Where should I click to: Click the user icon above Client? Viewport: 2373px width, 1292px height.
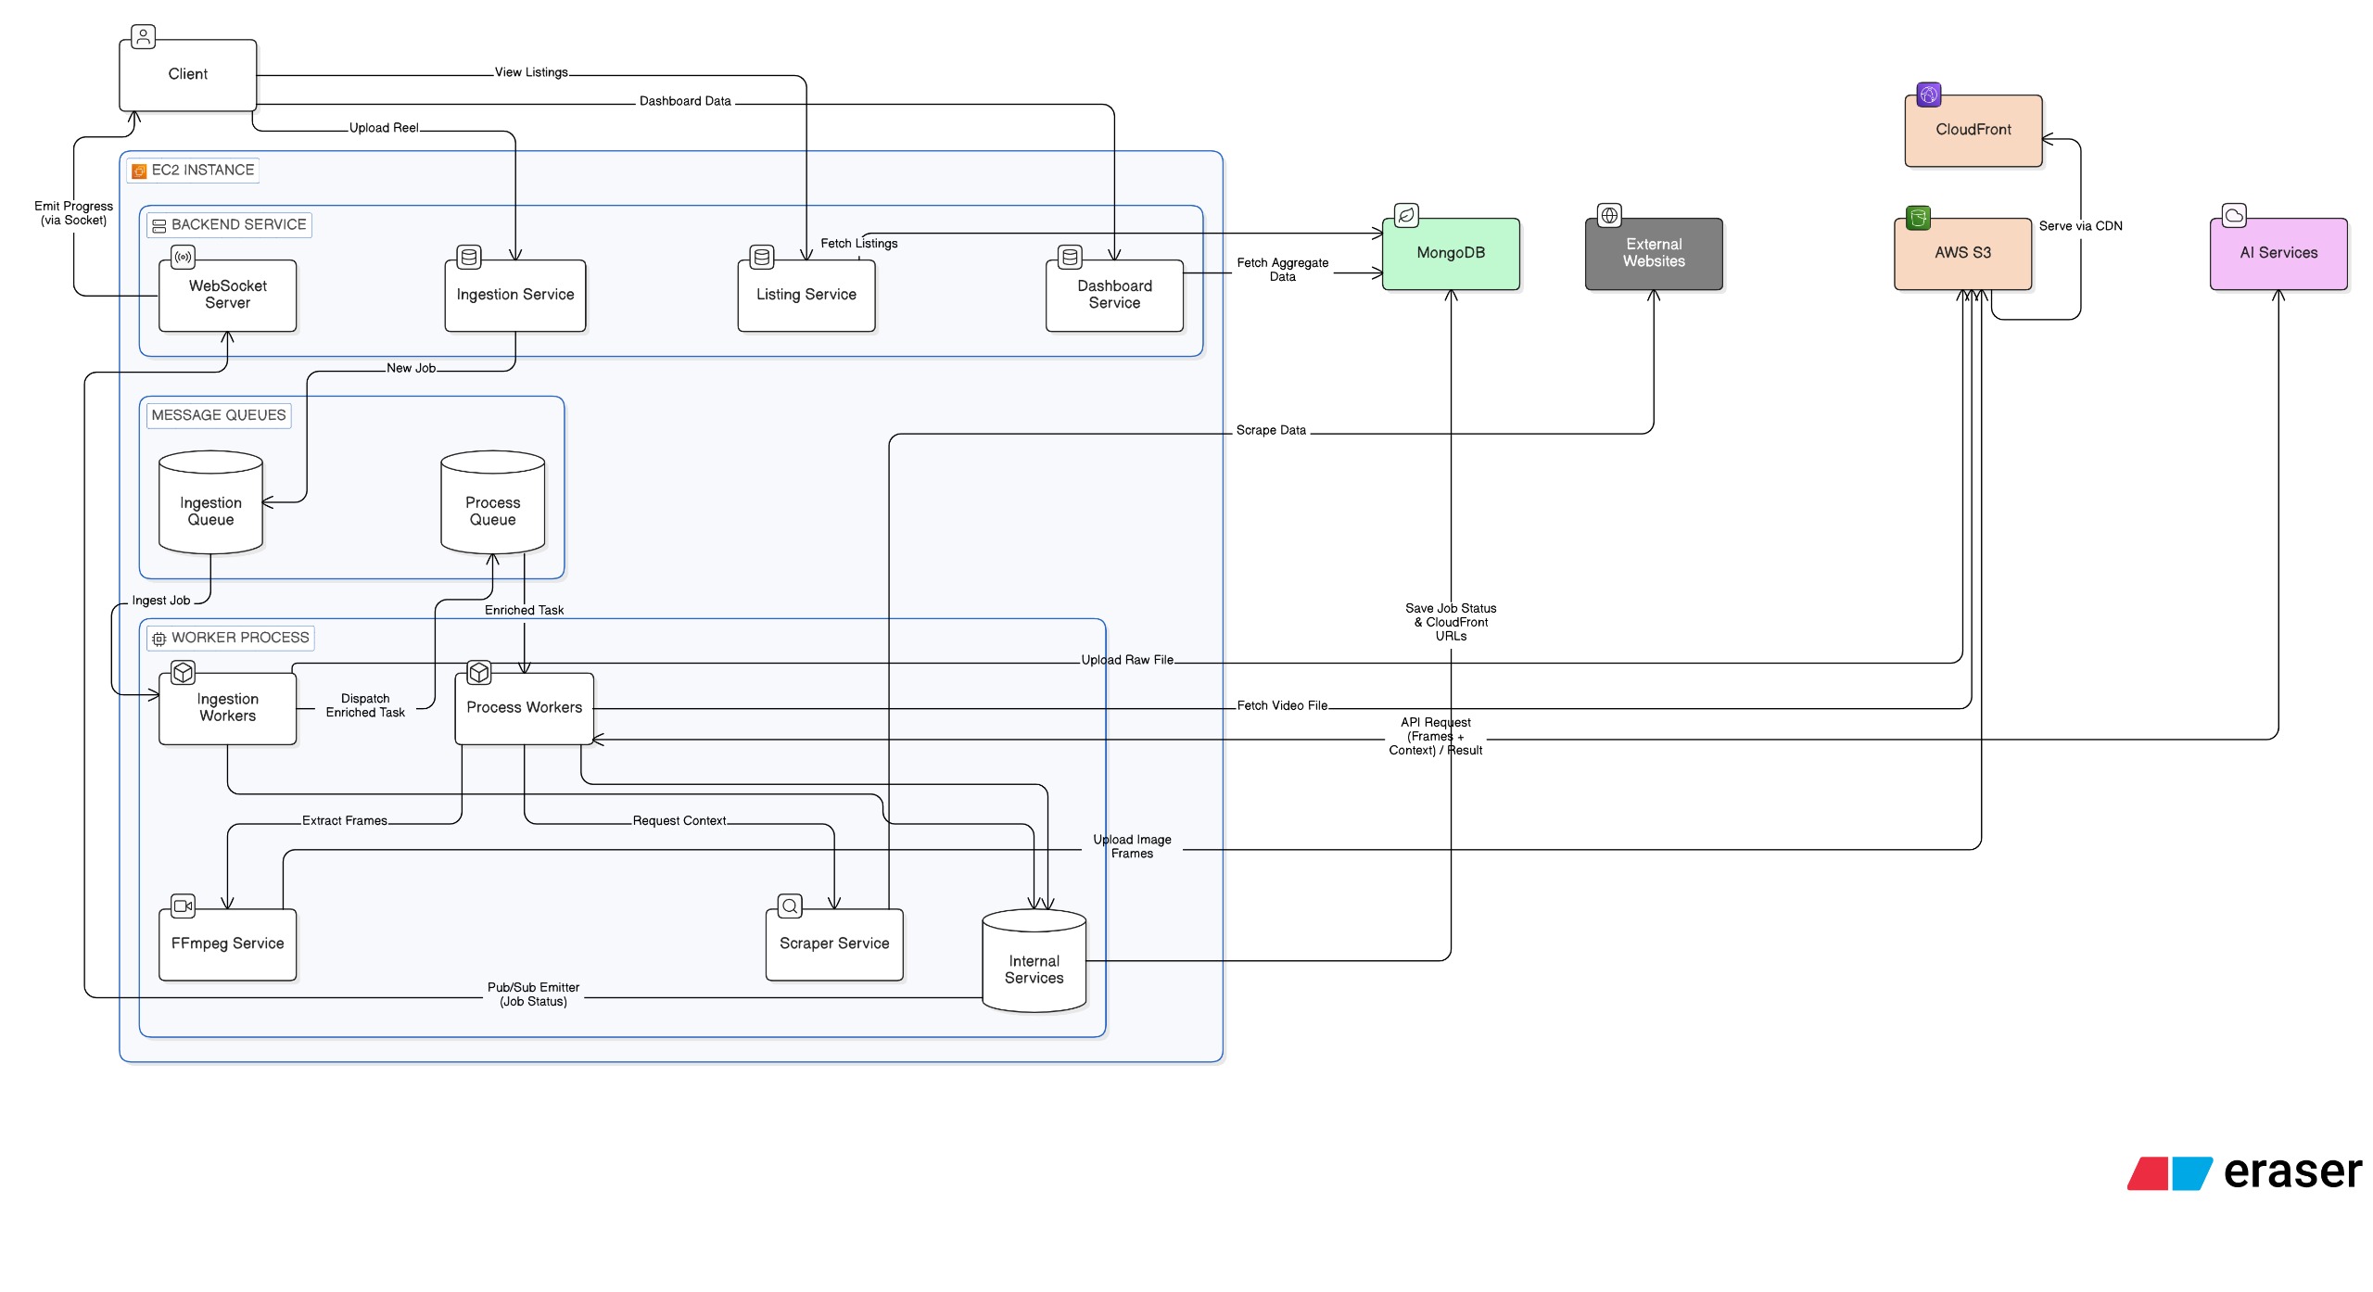point(143,37)
